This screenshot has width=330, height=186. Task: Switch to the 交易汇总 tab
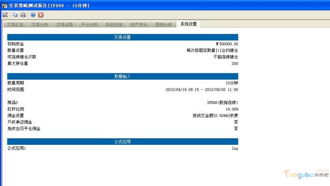15,24
